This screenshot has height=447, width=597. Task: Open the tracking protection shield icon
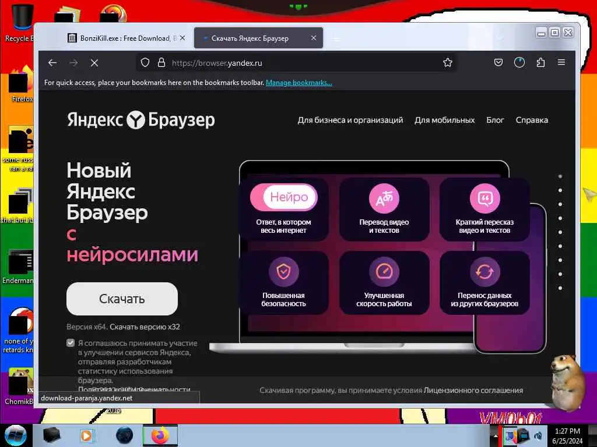coord(145,63)
